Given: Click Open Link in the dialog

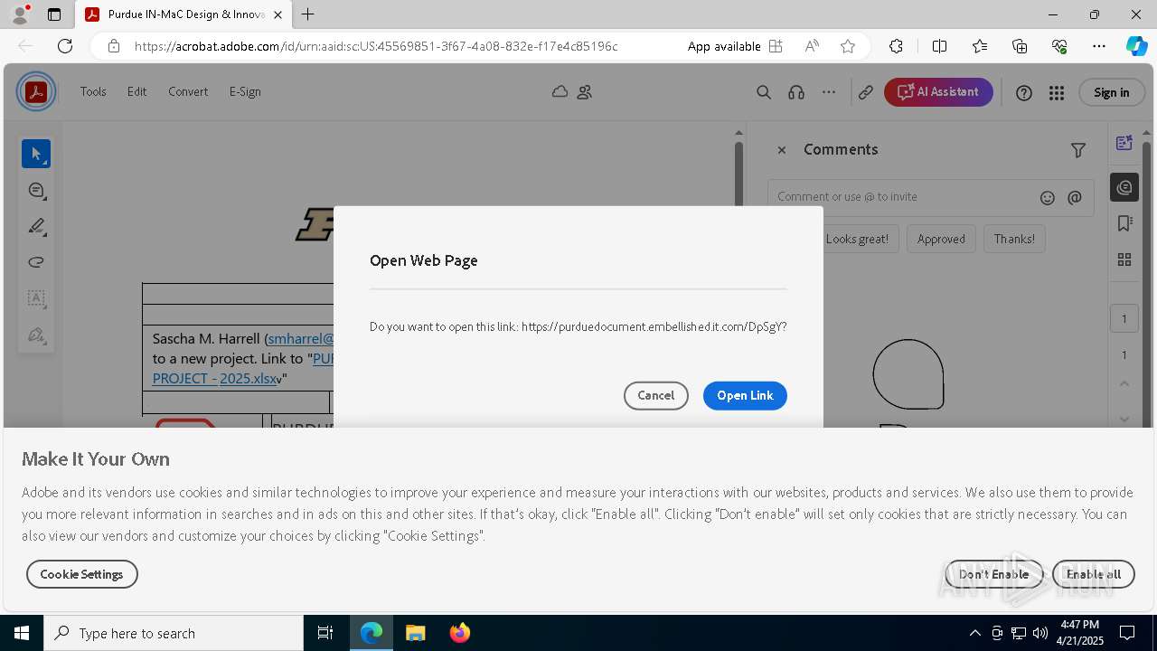Looking at the screenshot, I should click(x=745, y=395).
